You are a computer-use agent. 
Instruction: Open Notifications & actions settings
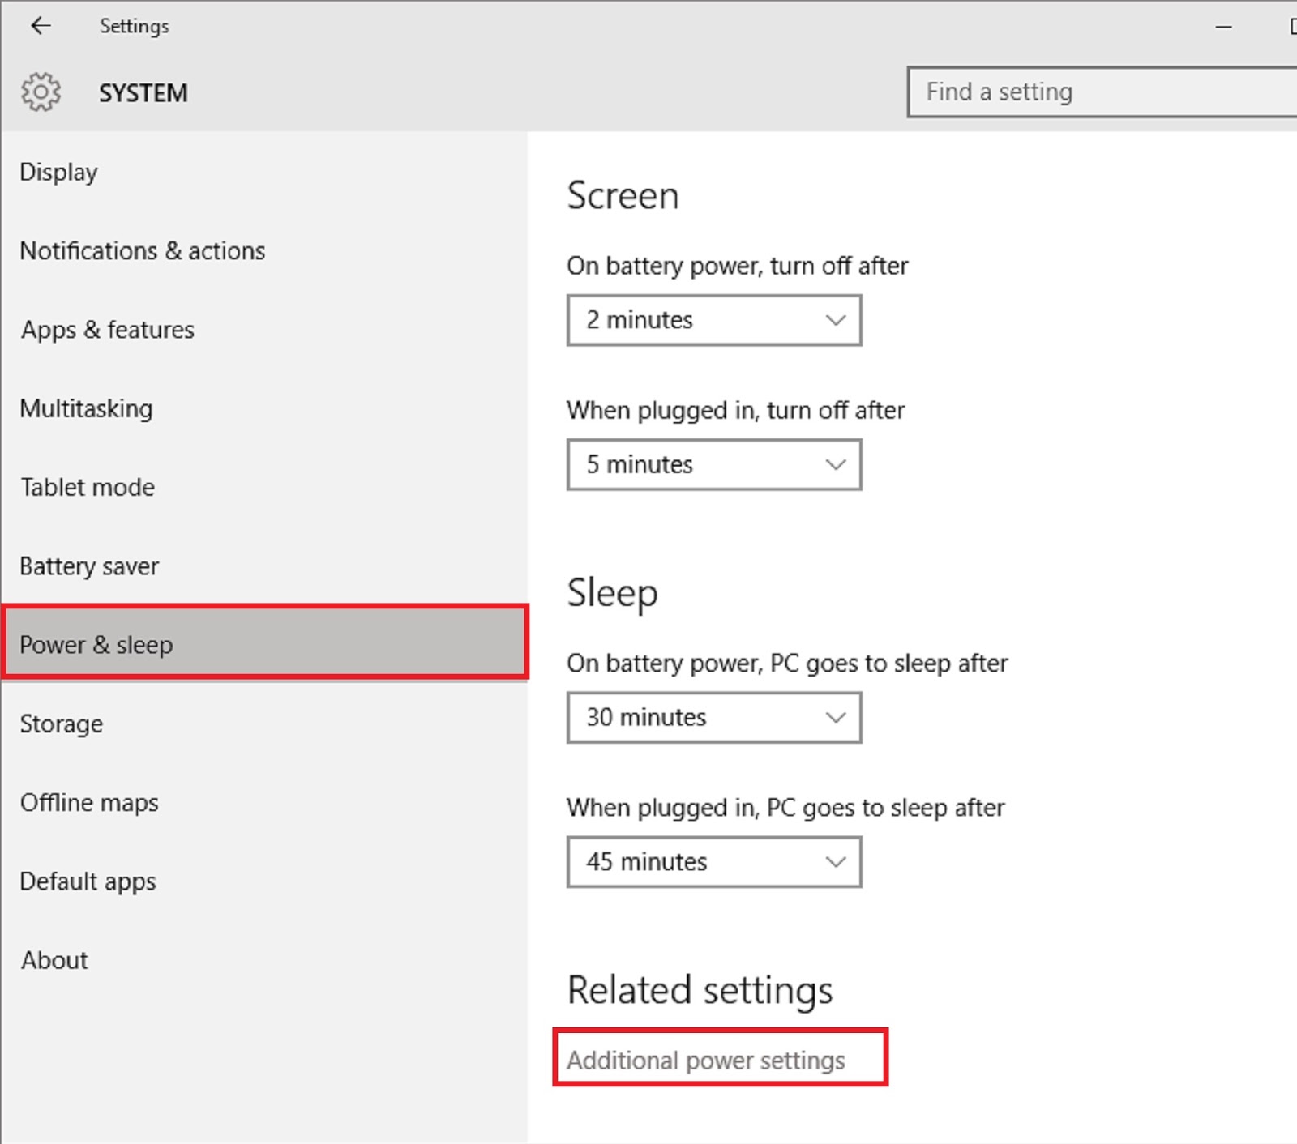(142, 250)
